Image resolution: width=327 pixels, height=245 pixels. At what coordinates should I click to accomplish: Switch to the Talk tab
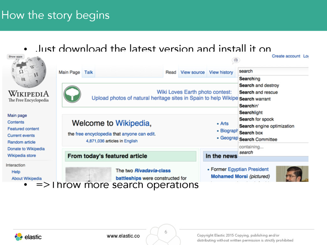88,72
